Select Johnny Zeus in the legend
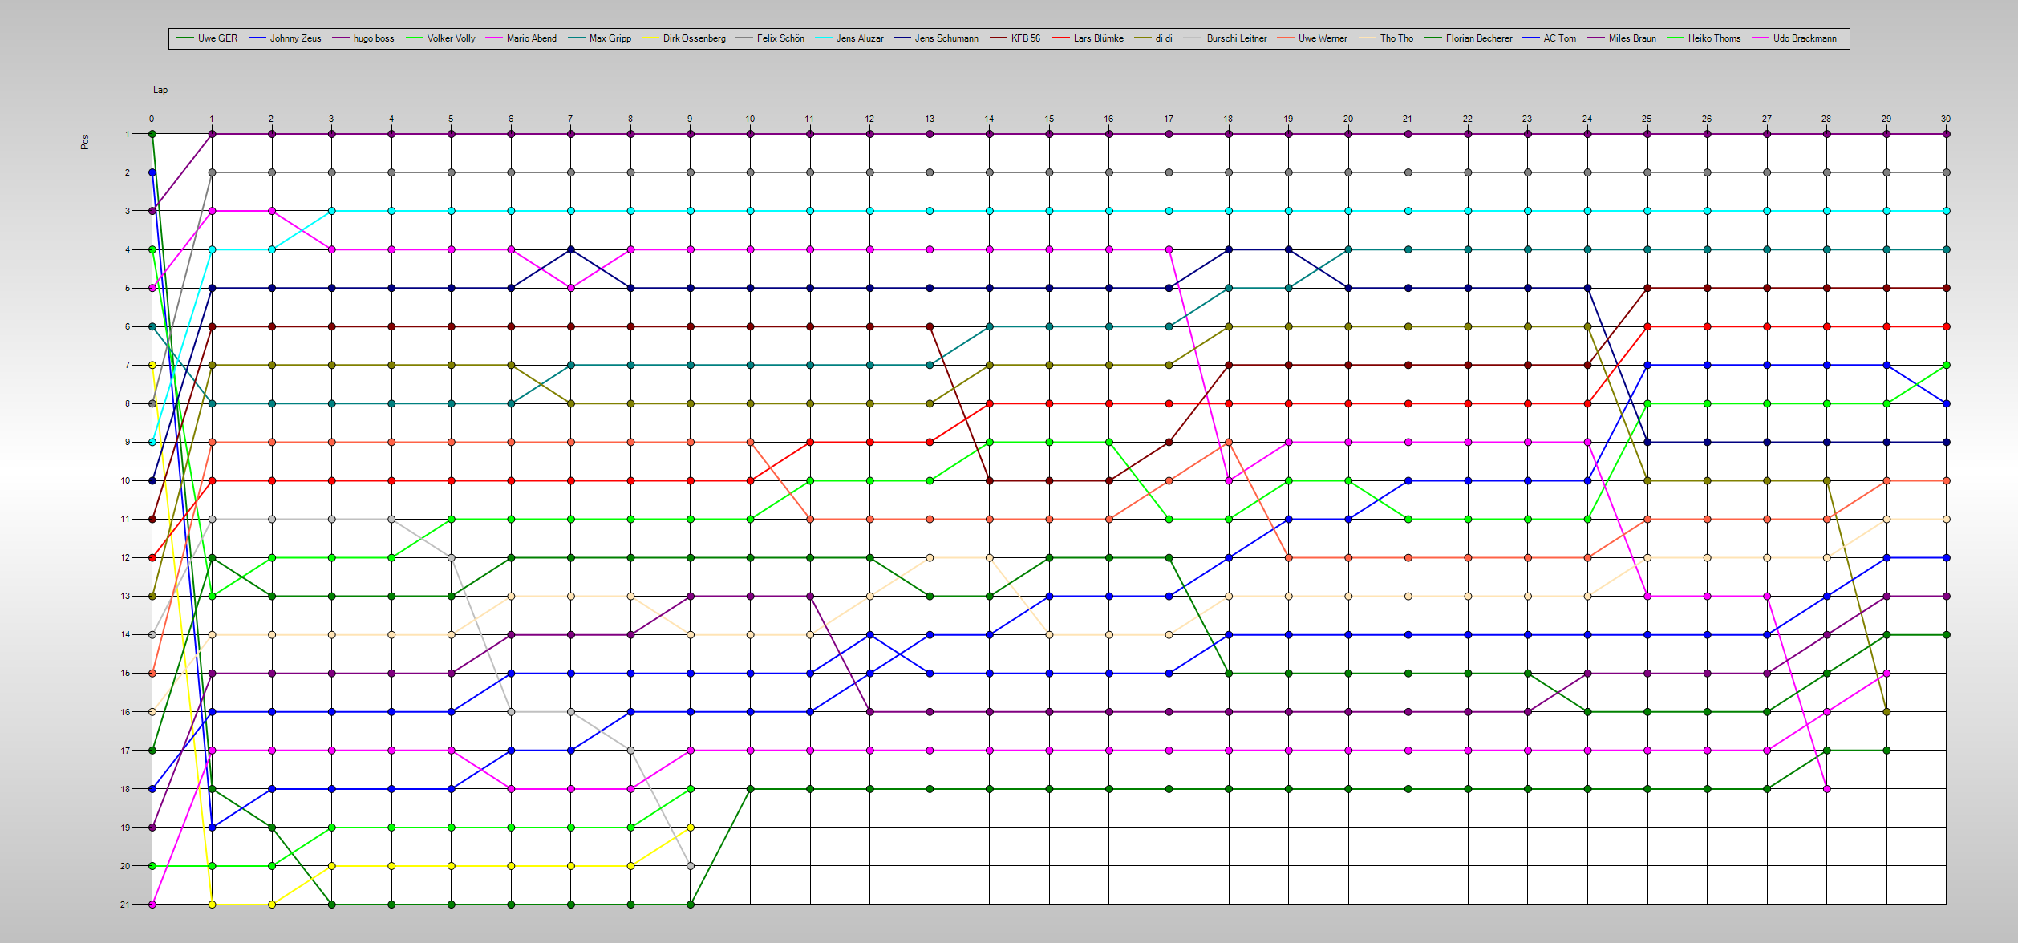 (x=285, y=38)
